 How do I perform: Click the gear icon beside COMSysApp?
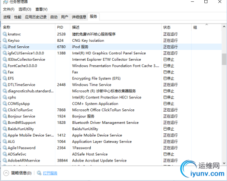click(5, 103)
